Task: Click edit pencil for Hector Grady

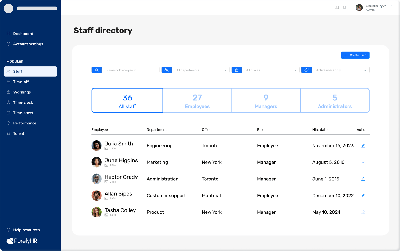Action: pyautogui.click(x=363, y=179)
